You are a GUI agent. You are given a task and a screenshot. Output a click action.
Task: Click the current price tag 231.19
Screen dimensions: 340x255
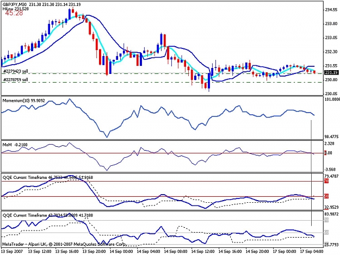331,72
